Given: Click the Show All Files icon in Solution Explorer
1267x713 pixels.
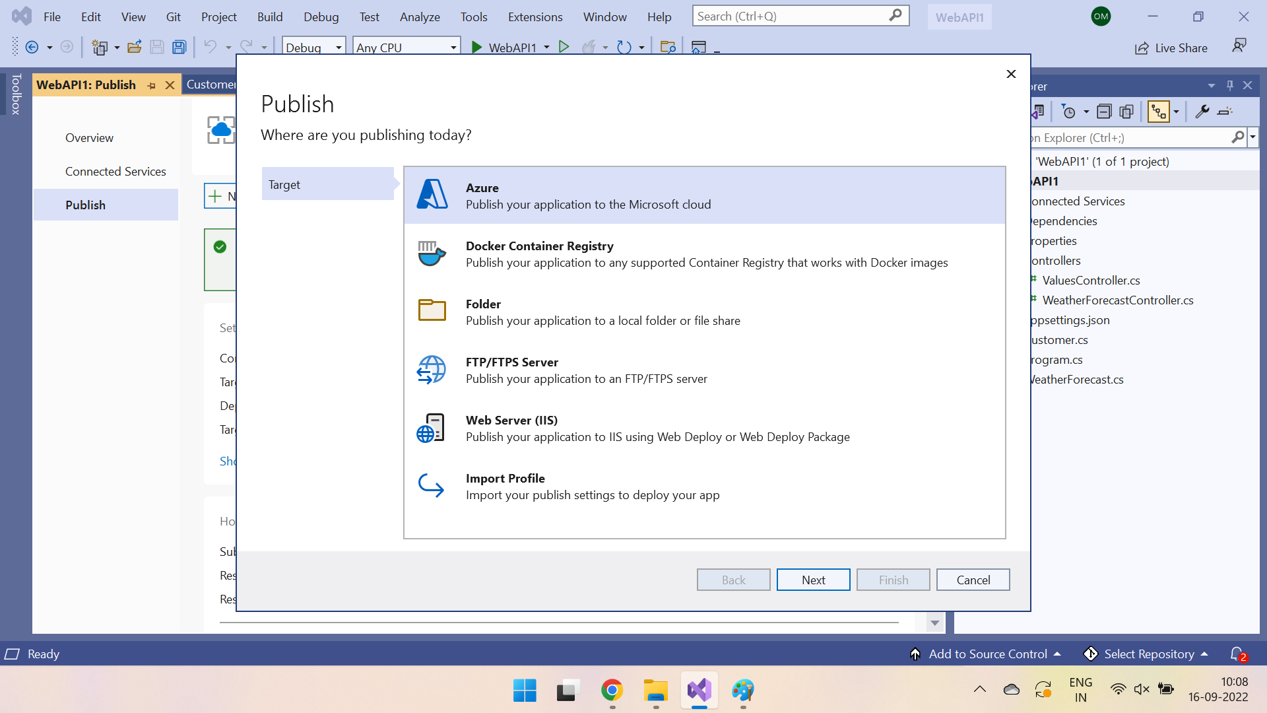Looking at the screenshot, I should pos(1126,112).
